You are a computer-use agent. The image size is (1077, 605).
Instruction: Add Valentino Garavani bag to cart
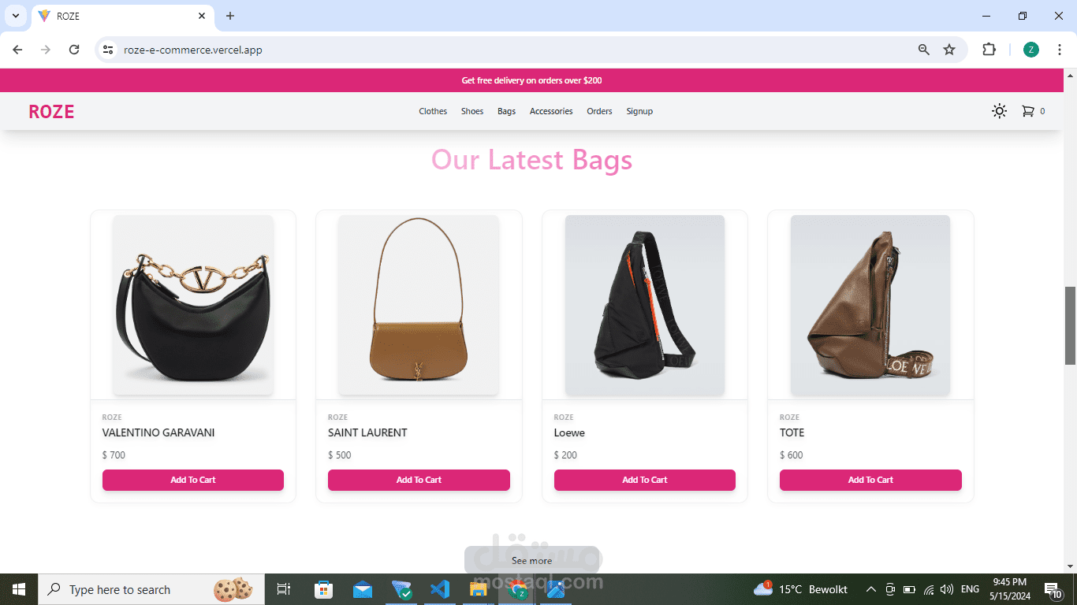point(193,480)
